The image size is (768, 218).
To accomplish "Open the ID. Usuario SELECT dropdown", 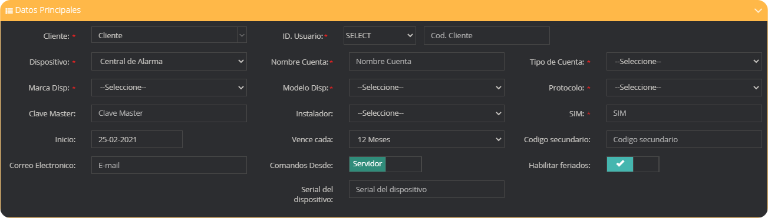I will click(380, 35).
